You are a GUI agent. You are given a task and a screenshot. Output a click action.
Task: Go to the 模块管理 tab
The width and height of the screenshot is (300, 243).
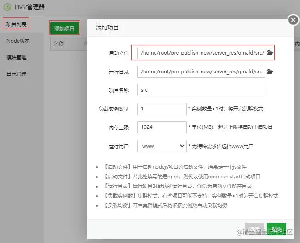pos(17,57)
